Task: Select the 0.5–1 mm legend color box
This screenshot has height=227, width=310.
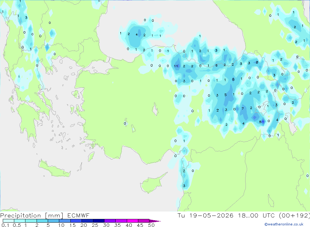Action: pos(20,221)
